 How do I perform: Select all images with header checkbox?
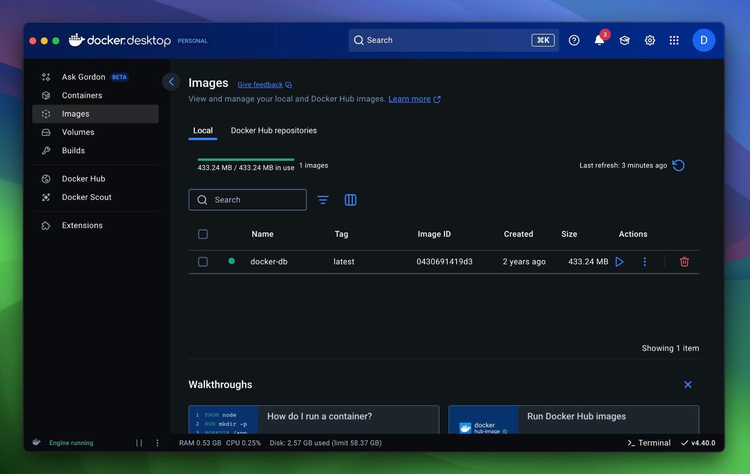tap(203, 234)
